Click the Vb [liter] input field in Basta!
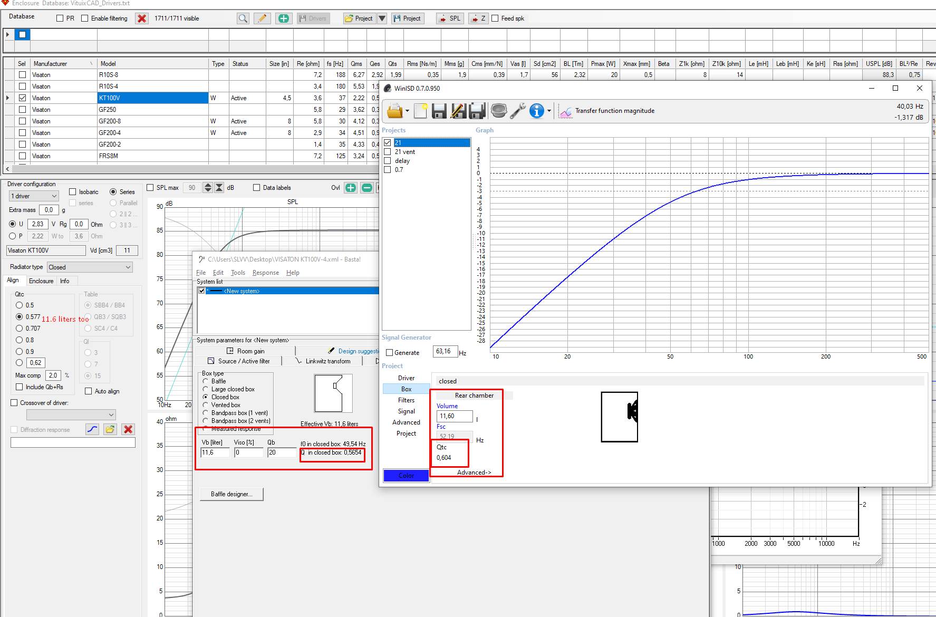The width and height of the screenshot is (936, 617). click(x=215, y=452)
